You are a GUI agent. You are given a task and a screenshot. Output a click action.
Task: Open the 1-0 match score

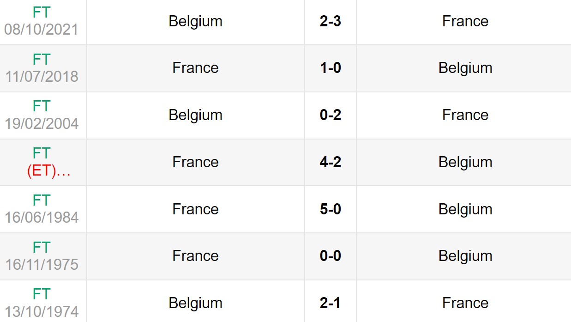click(x=330, y=68)
